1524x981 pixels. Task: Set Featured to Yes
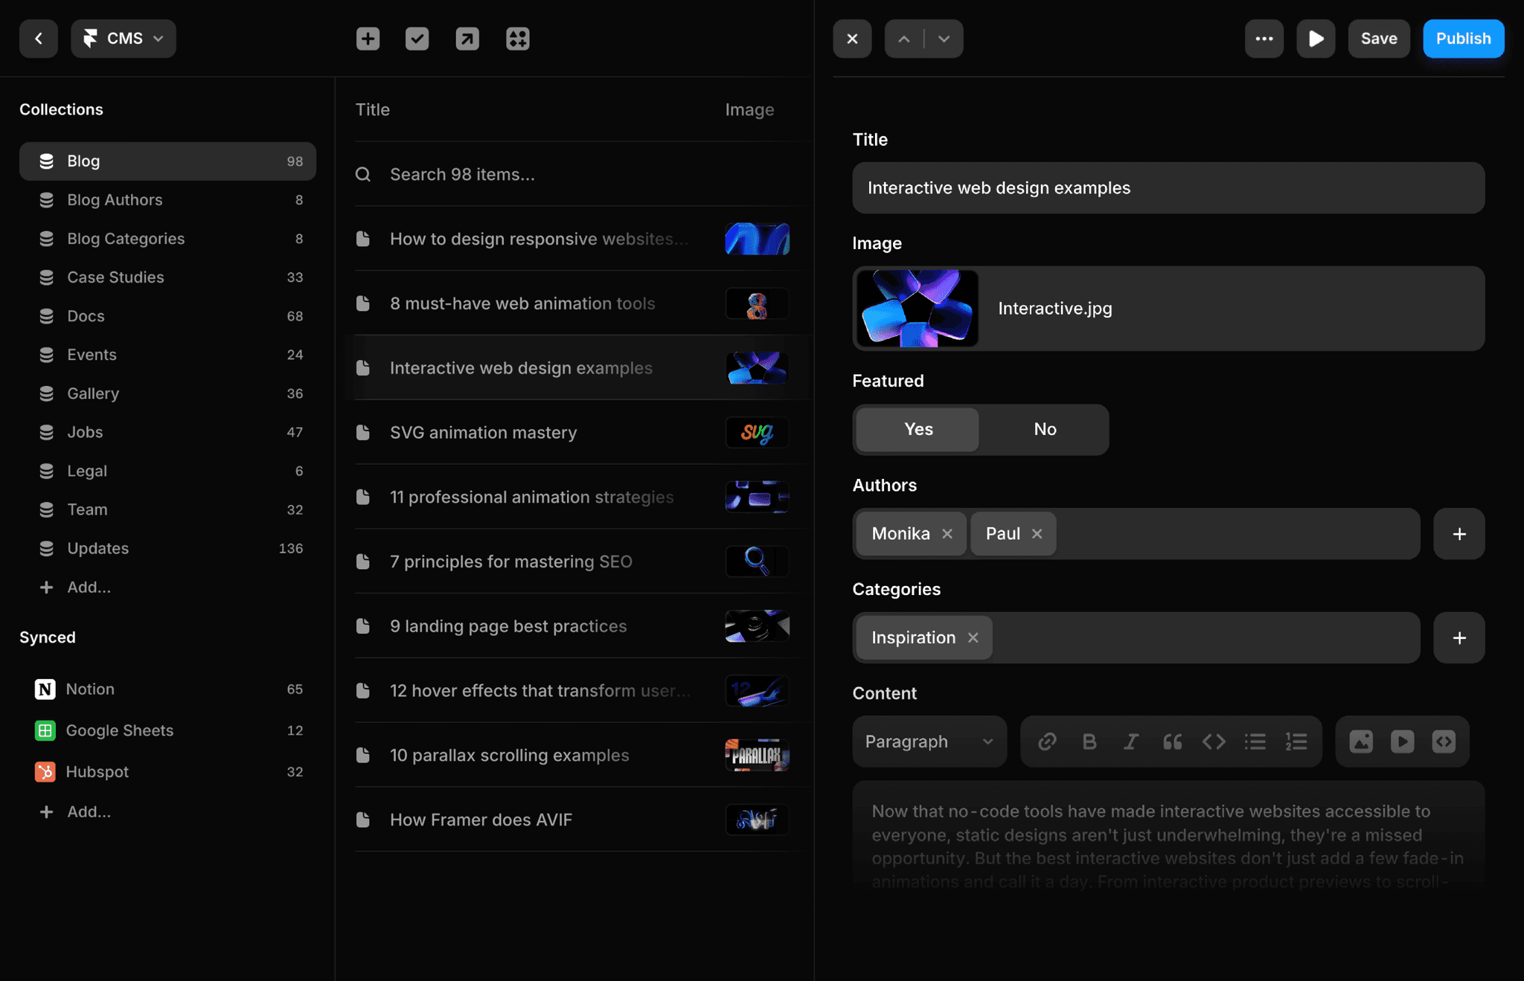click(918, 429)
